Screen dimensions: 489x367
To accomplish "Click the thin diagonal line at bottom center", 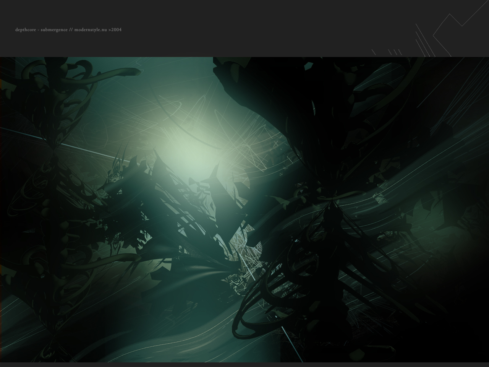I will 291,344.
